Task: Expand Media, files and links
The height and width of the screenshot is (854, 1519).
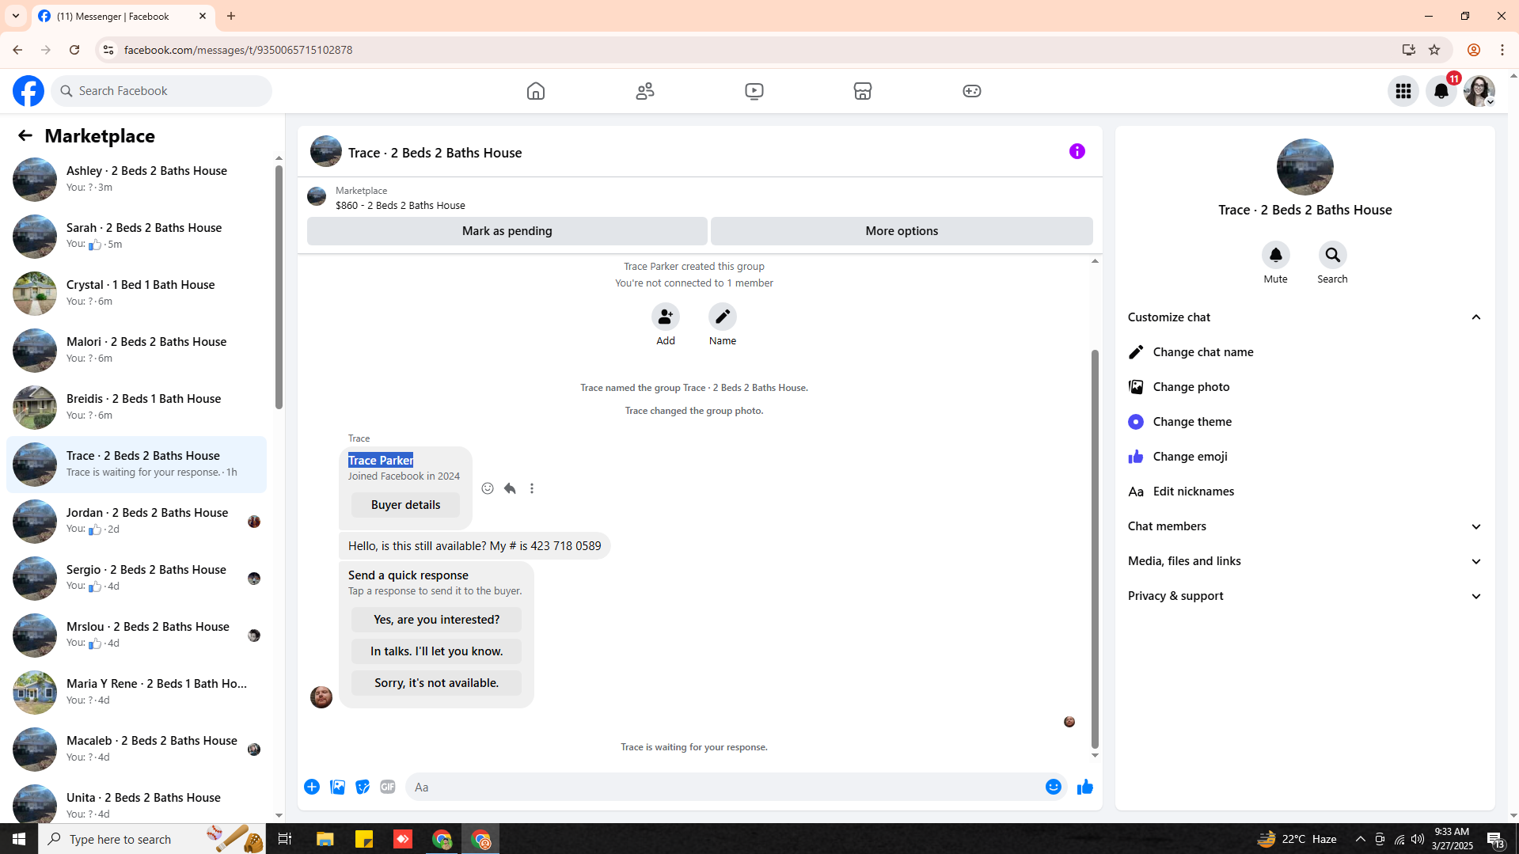Action: [1305, 561]
